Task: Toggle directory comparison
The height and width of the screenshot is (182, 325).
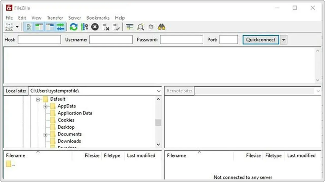Action: [140, 27]
